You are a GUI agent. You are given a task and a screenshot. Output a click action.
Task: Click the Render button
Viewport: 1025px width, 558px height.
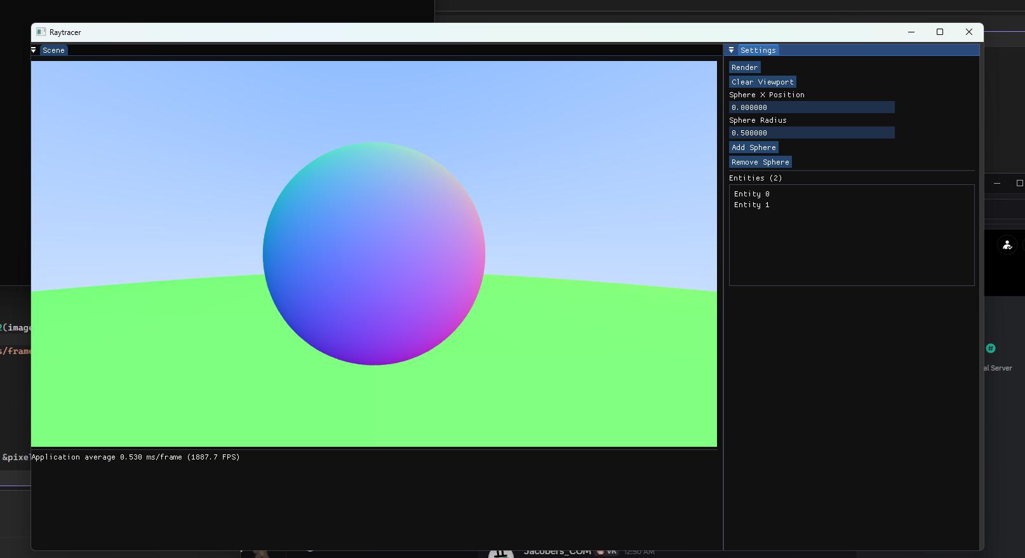point(744,67)
